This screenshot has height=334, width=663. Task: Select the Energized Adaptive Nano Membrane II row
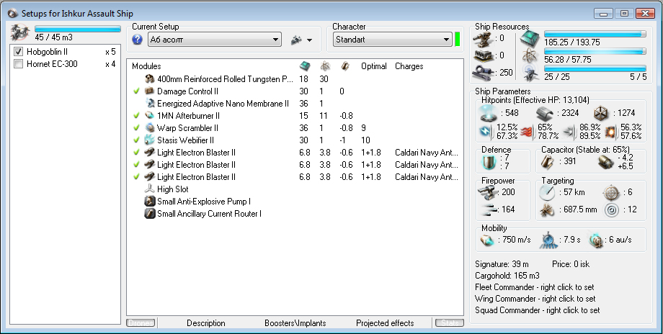[x=295, y=104]
